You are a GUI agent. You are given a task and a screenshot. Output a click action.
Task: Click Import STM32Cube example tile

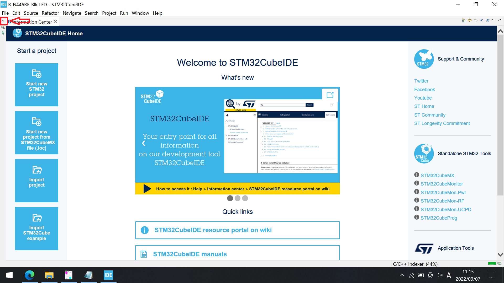(36, 228)
